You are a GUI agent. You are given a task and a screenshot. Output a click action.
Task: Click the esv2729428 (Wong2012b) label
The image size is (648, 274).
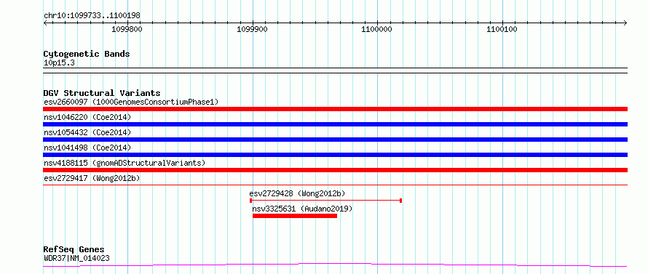point(298,193)
